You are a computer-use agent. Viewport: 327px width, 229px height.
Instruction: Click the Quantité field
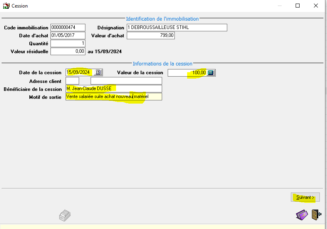tap(68, 43)
